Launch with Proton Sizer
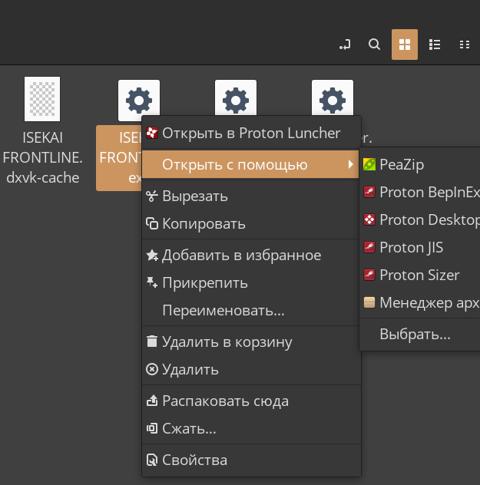Image resolution: width=480 pixels, height=485 pixels. tap(419, 275)
